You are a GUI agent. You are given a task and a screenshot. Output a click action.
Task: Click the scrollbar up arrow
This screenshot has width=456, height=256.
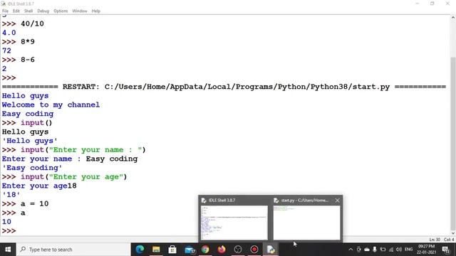(x=453, y=18)
